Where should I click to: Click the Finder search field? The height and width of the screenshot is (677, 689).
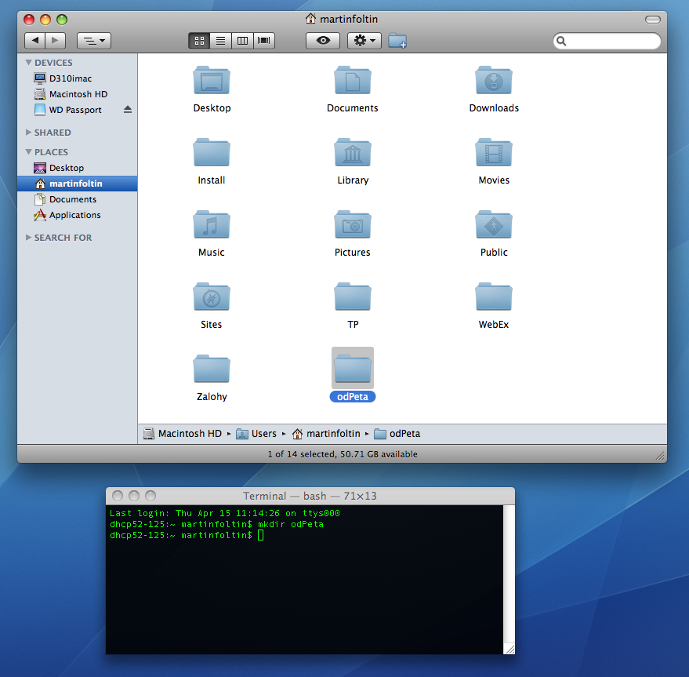coord(607,41)
